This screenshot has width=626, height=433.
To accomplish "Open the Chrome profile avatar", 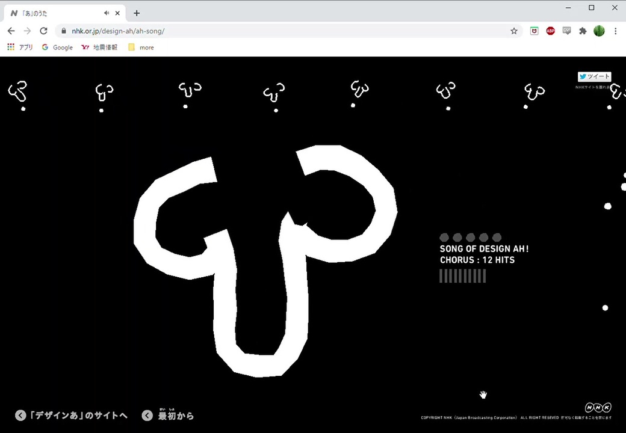I will (599, 31).
